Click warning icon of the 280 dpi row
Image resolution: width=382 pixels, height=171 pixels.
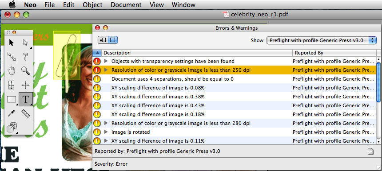tap(97, 123)
